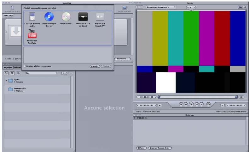Expand the Apple settings folder
Image resolution: width=249 pixels, height=152 pixels.
pos(7,81)
